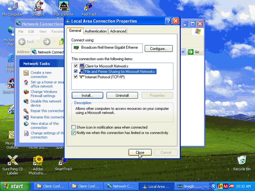Open Edit menu in Network Connections
Screen dimensions: 255x191
[31, 32]
